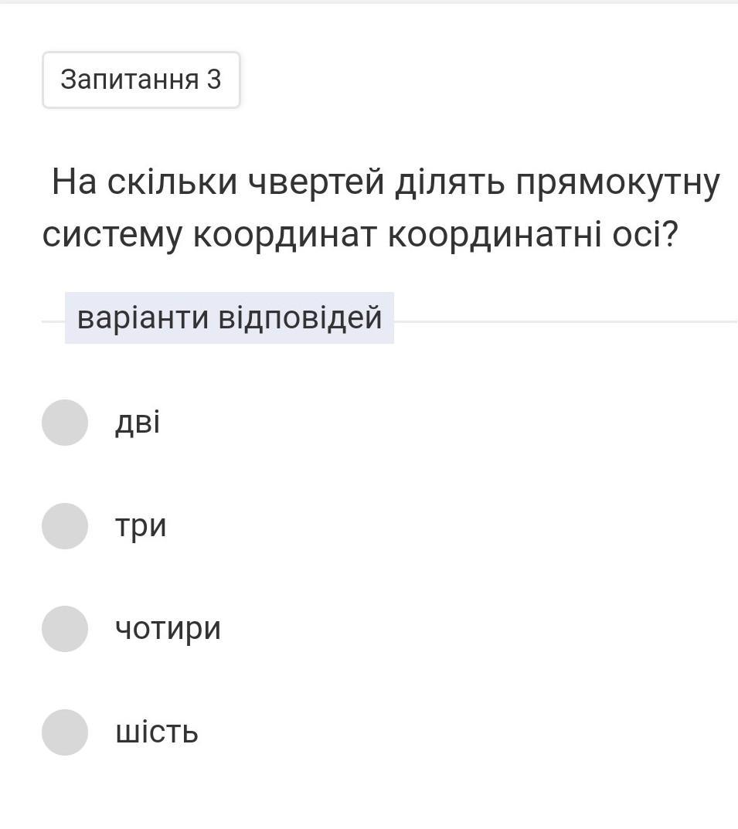Screen dimensions: 738x829
Task: Select the radio button for шість
Action: pyautogui.click(x=65, y=732)
